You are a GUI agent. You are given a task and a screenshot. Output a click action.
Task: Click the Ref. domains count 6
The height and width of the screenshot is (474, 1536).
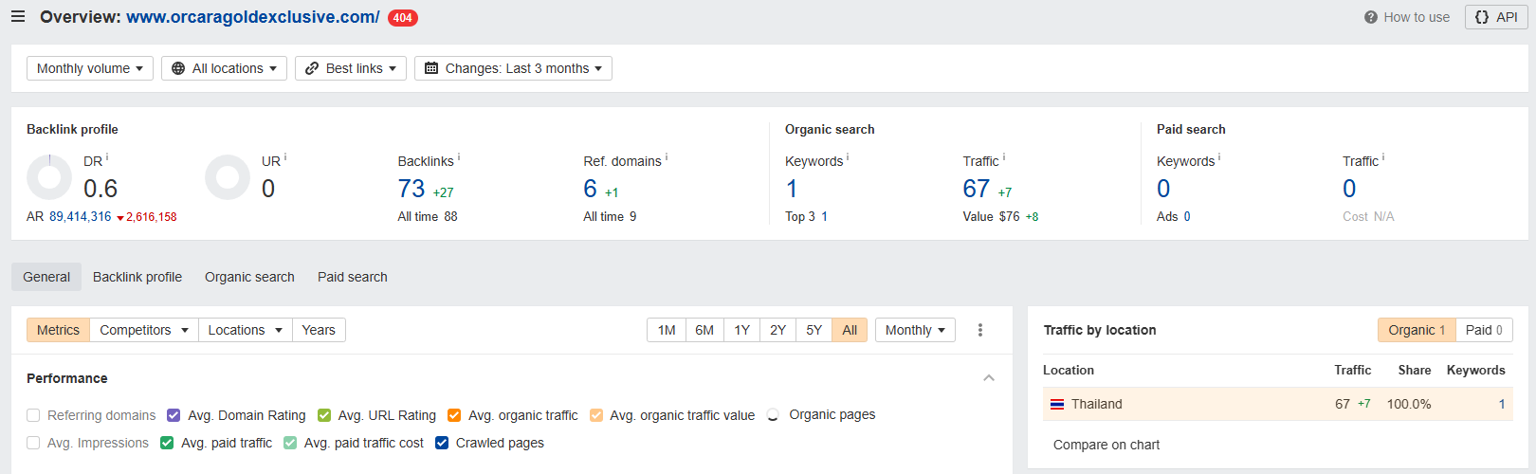click(590, 189)
